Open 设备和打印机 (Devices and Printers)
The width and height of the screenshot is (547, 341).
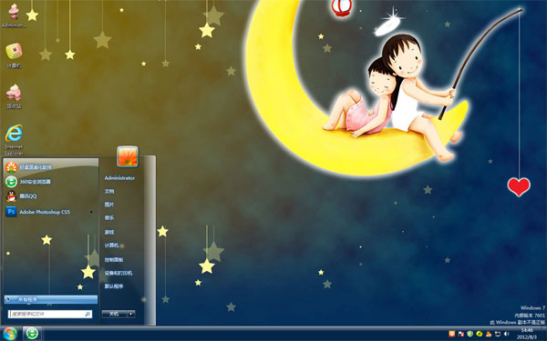tap(119, 273)
